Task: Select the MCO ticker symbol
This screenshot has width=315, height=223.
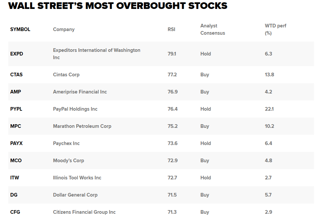Action: [x=16, y=161]
